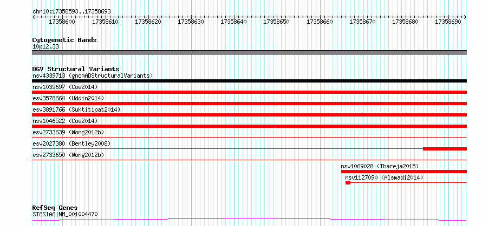Select the red bar under nsv1039697
This screenshot has height=226, width=482.
(250, 92)
